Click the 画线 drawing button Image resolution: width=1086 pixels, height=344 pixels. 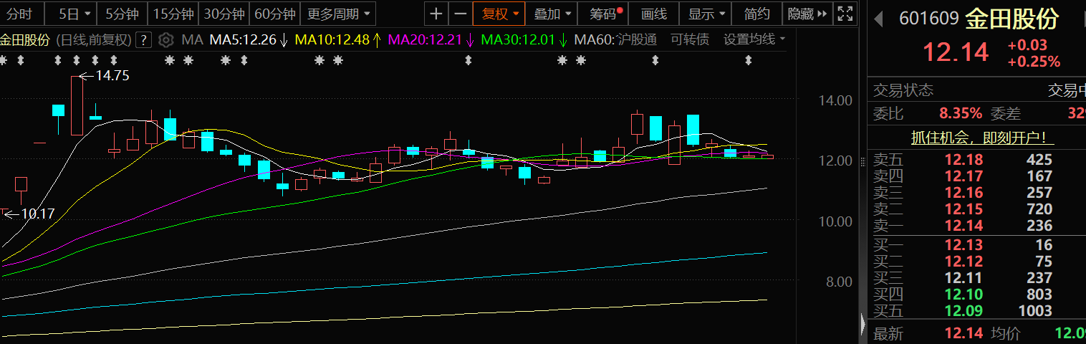coord(653,14)
